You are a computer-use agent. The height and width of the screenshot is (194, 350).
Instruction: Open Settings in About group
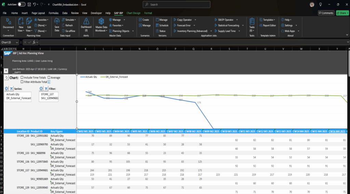(289, 25)
